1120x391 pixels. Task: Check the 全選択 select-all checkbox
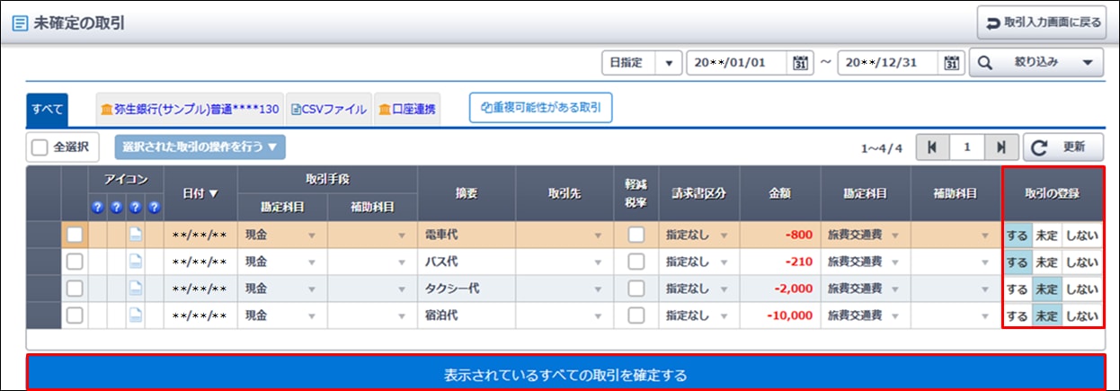(40, 147)
